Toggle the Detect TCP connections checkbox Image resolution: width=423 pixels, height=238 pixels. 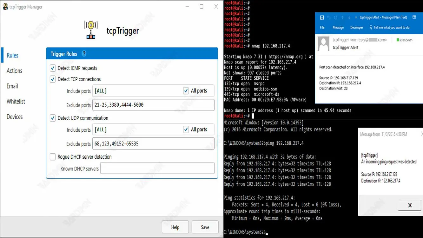[x=53, y=79]
